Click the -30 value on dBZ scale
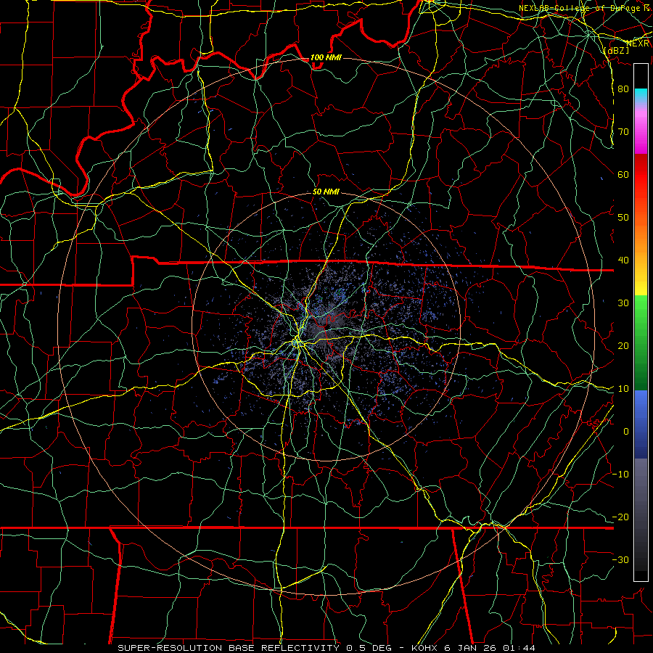653x653 pixels. coord(620,559)
